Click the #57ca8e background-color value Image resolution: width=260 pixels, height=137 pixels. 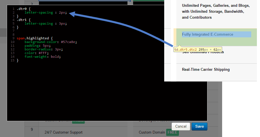(x=69, y=42)
